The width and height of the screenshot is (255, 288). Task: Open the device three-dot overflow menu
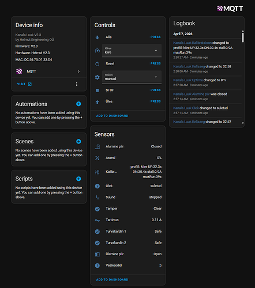pos(77,84)
